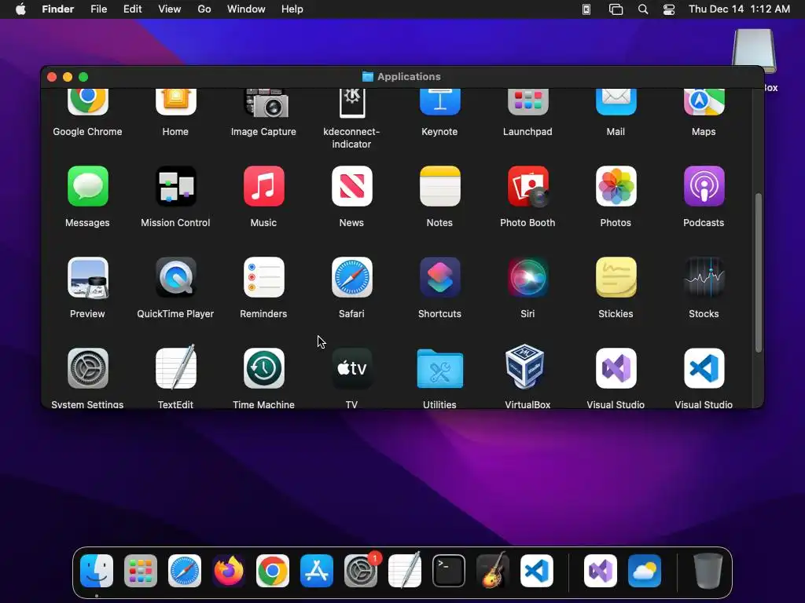Select Launchpad in Applications window
The height and width of the screenshot is (603, 805).
point(527,101)
